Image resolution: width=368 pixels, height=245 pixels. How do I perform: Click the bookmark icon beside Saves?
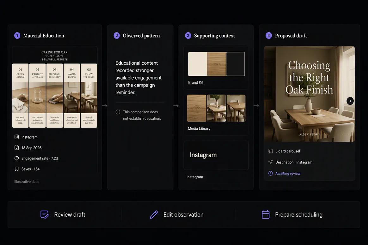pyautogui.click(x=17, y=169)
